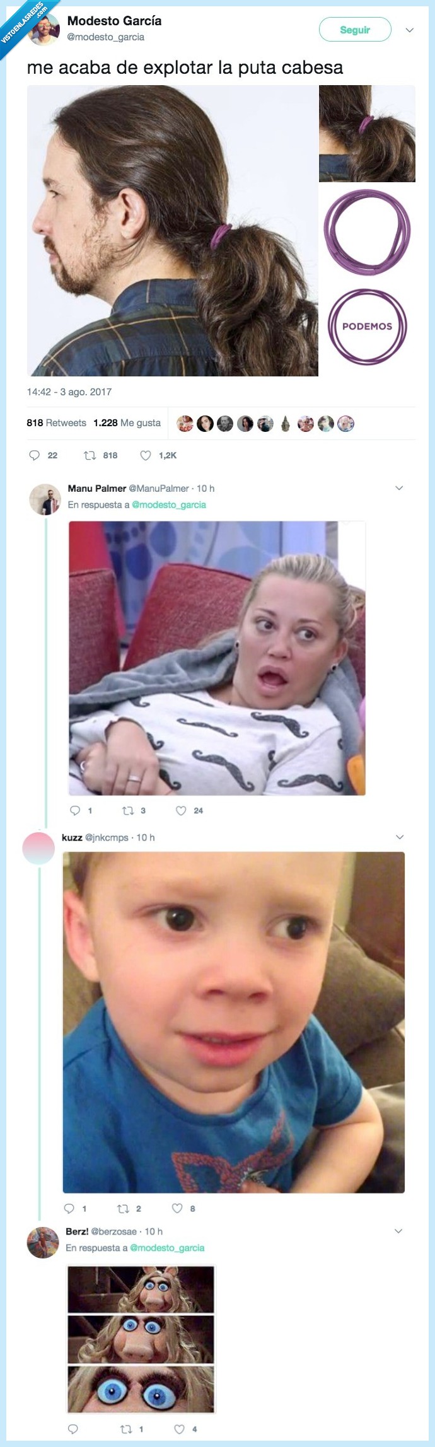This screenshot has width=435, height=1447.
Task: Retweet kuzz's reply showing 2 retweets
Action: point(123,1209)
